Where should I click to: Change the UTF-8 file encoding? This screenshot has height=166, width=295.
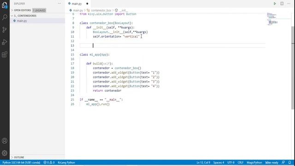pos(231,162)
